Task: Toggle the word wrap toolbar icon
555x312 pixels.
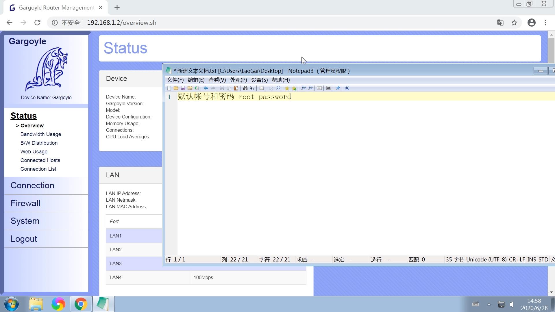Action: pyautogui.click(x=262, y=88)
